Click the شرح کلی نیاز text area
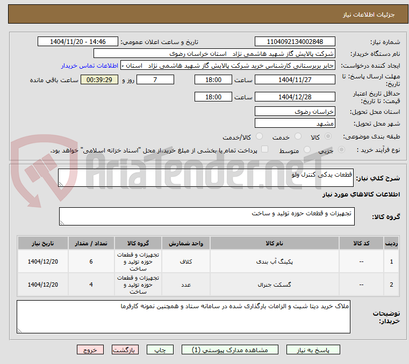 pyautogui.click(x=205, y=178)
